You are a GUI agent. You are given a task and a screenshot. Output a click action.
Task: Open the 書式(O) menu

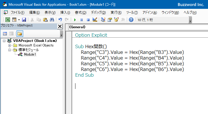(81, 13)
